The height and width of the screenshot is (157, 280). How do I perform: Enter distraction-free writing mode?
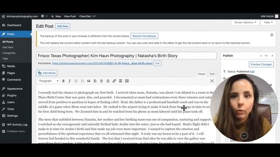212,81
